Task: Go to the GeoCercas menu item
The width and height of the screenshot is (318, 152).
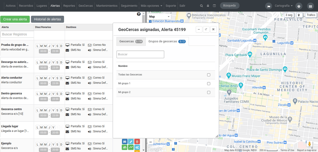Action: click(x=86, y=6)
